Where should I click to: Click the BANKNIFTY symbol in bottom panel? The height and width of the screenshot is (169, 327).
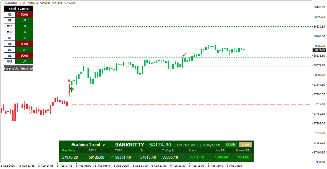pyautogui.click(x=130, y=145)
